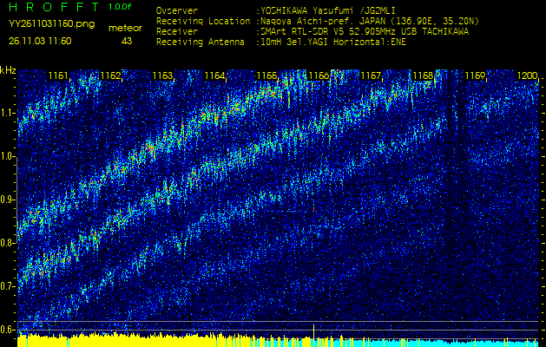Click the 1151 time marker
Viewport: 546px width, 347px height.
58,75
